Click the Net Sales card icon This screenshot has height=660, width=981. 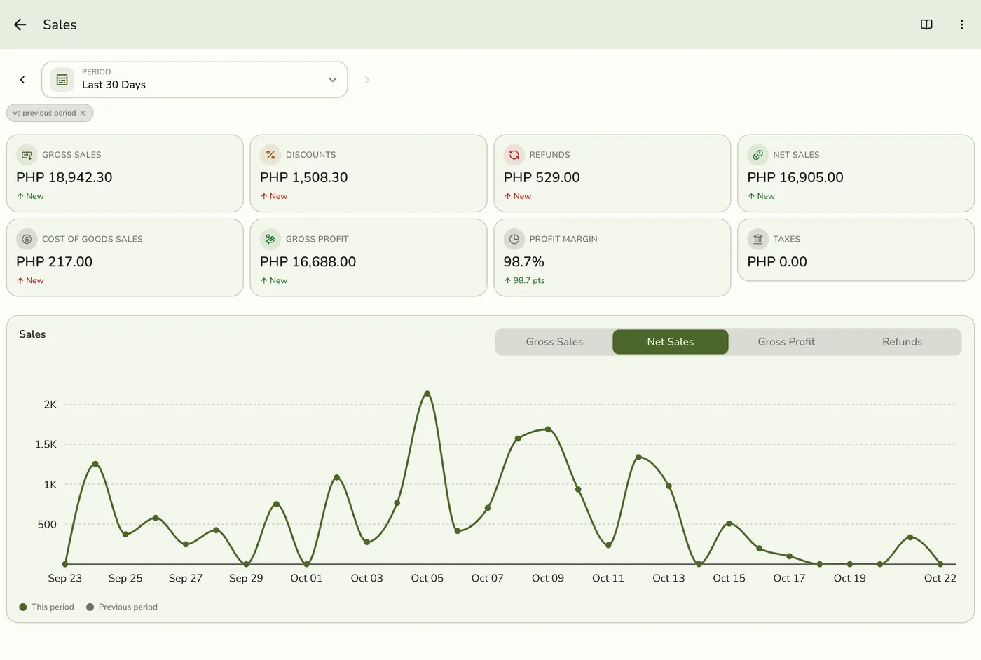pyautogui.click(x=757, y=155)
